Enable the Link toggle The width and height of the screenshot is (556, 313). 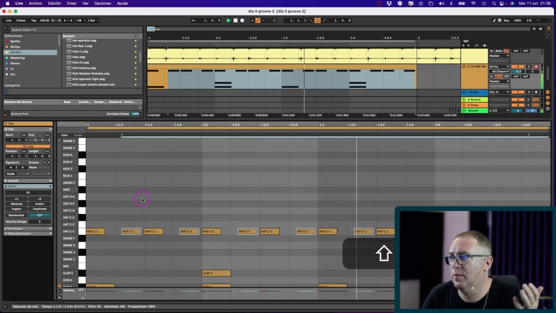pos(9,21)
